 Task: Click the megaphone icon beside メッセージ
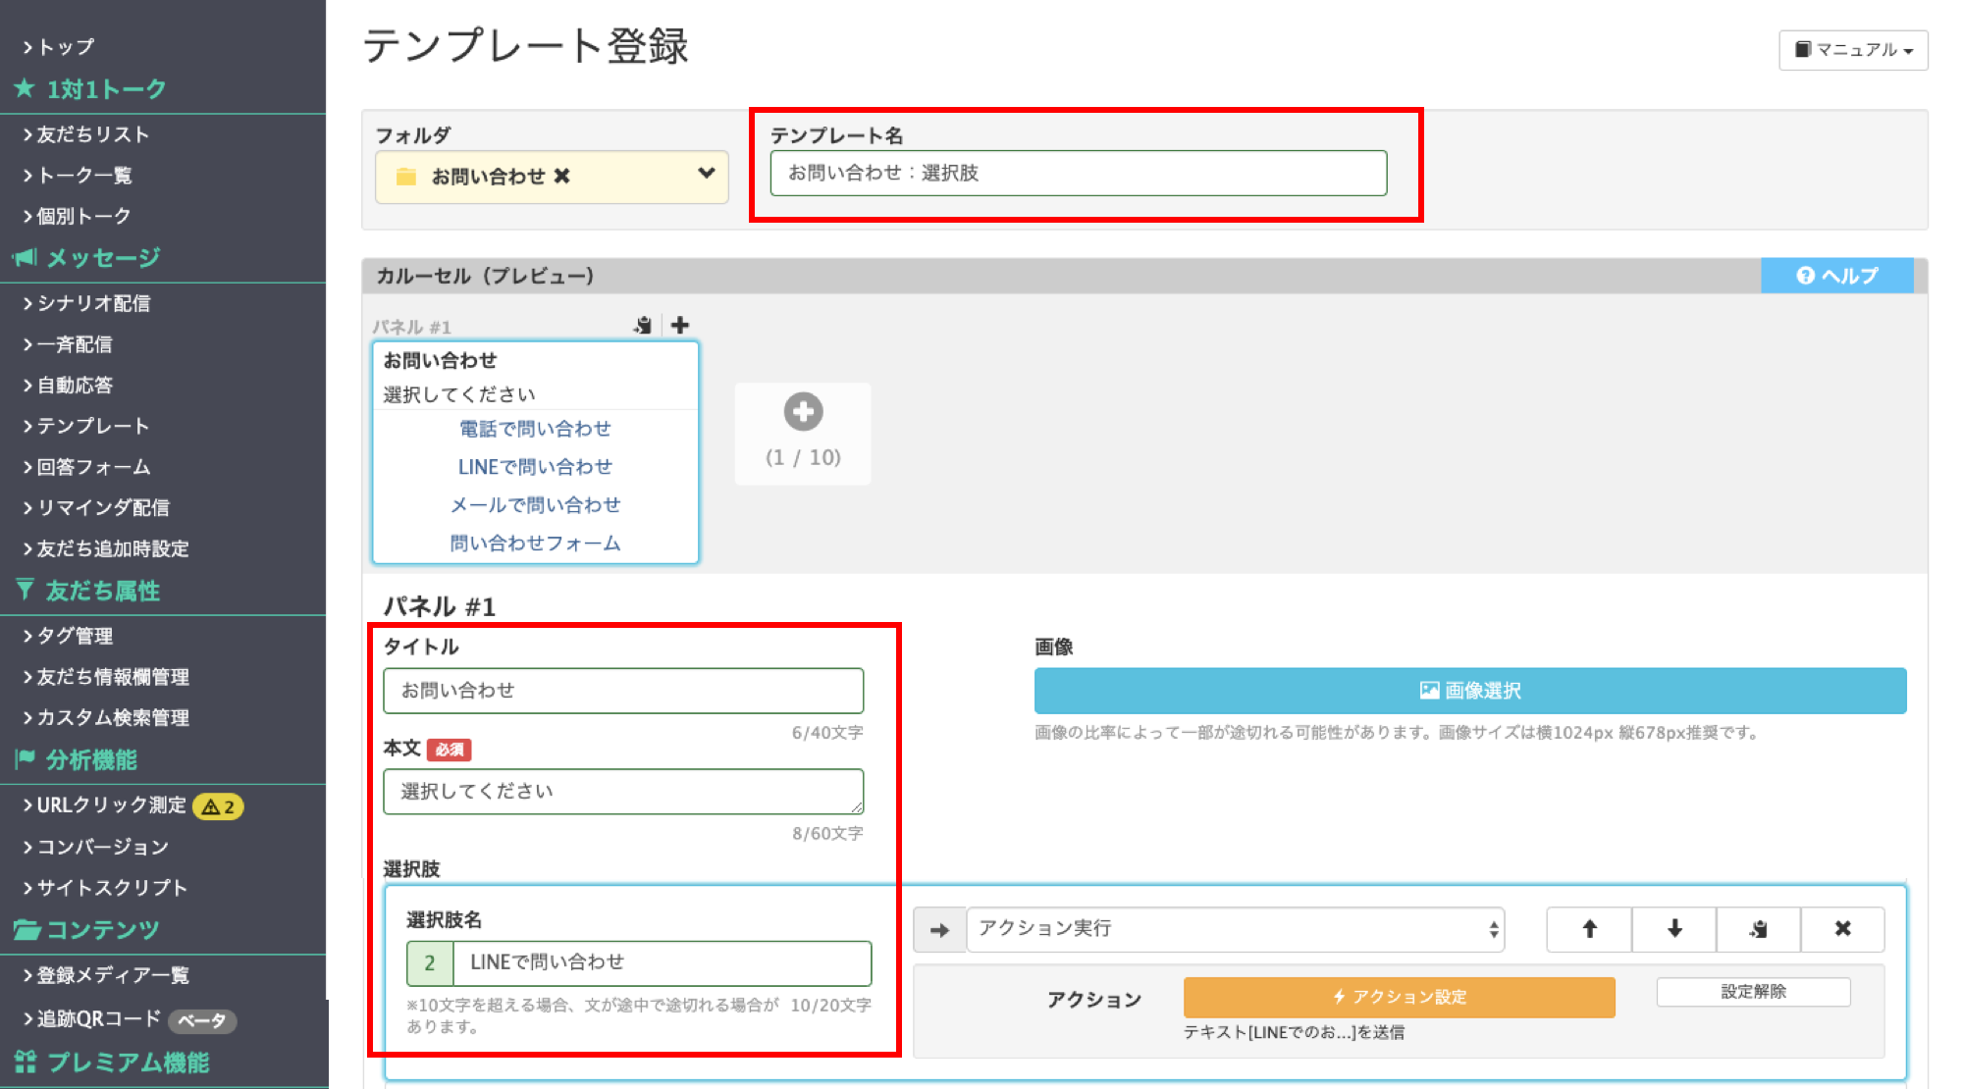25,258
